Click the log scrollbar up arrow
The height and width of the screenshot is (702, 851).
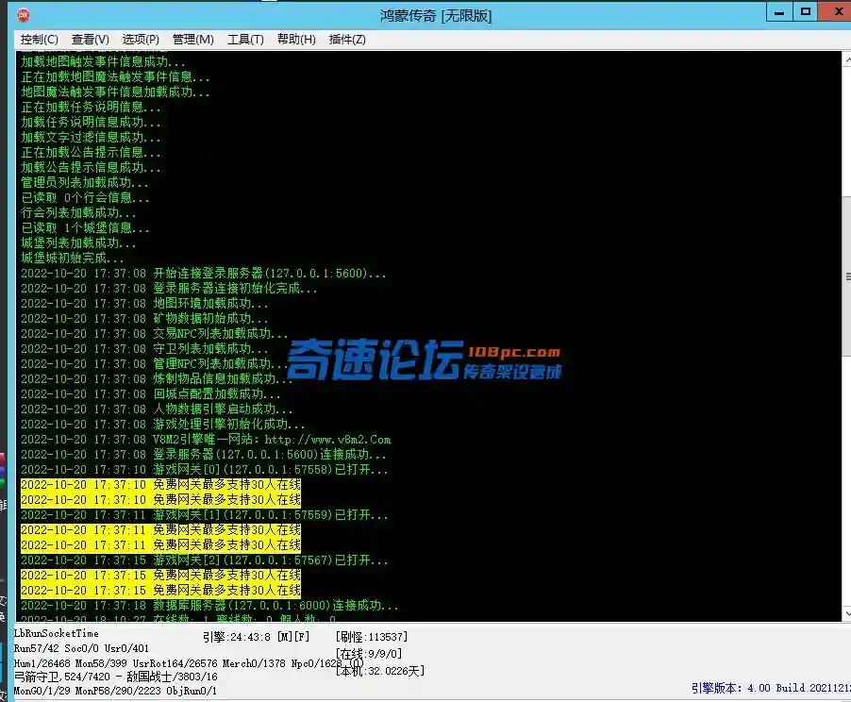[846, 58]
